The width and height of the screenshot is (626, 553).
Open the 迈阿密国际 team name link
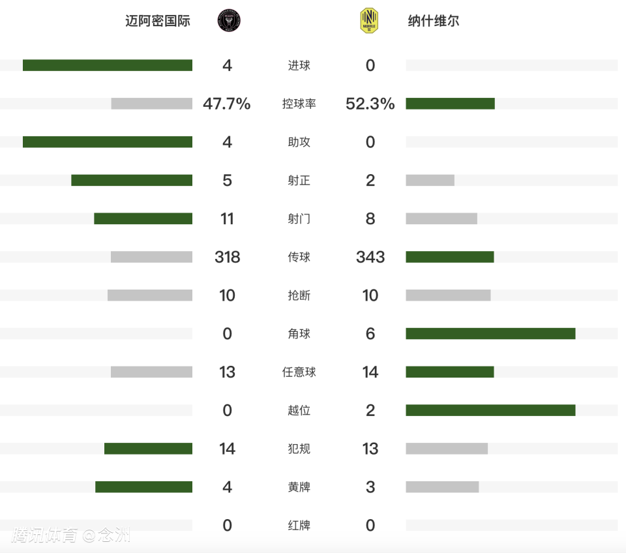[158, 21]
